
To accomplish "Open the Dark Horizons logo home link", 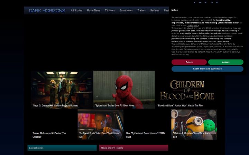I will point(47,11).
